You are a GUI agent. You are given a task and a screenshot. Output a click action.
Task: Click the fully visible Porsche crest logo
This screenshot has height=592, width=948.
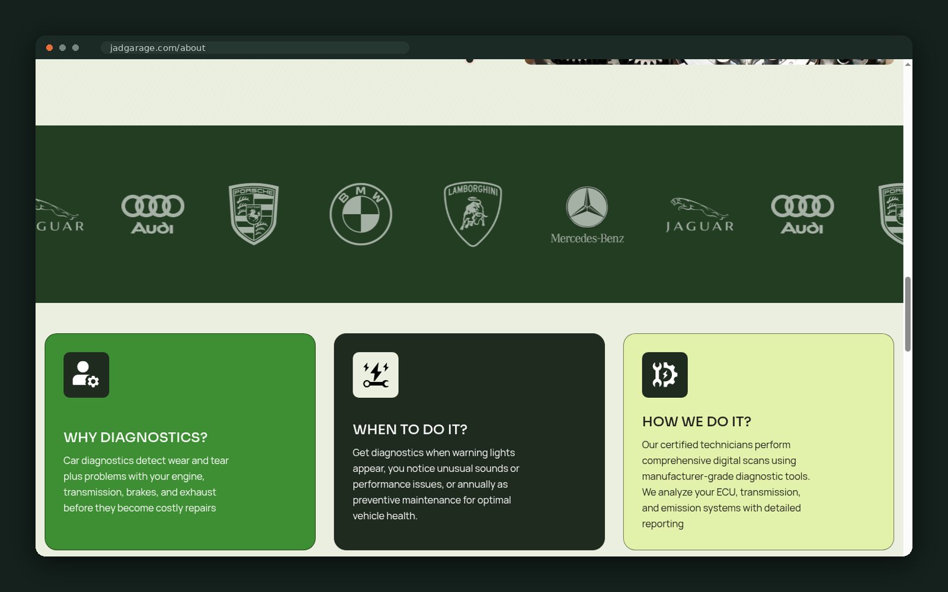coord(254,214)
